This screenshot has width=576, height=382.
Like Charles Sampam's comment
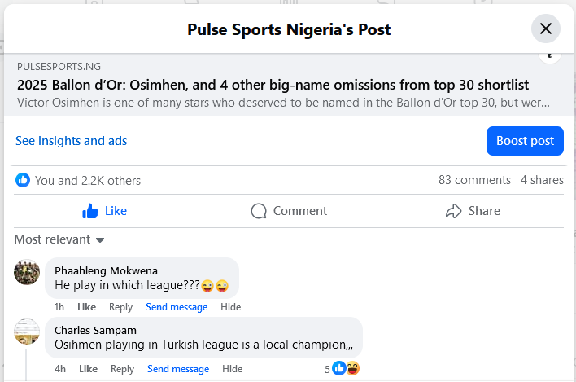(88, 369)
